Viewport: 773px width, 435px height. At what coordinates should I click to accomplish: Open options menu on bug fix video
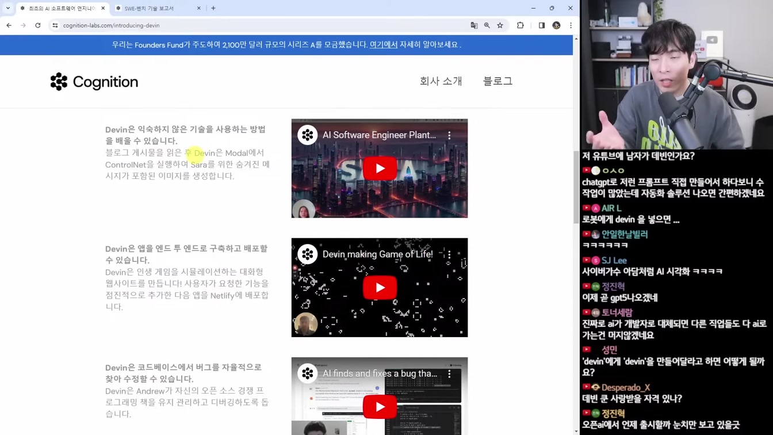[x=450, y=373]
